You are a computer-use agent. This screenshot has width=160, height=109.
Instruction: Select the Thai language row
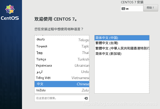point(62,53)
